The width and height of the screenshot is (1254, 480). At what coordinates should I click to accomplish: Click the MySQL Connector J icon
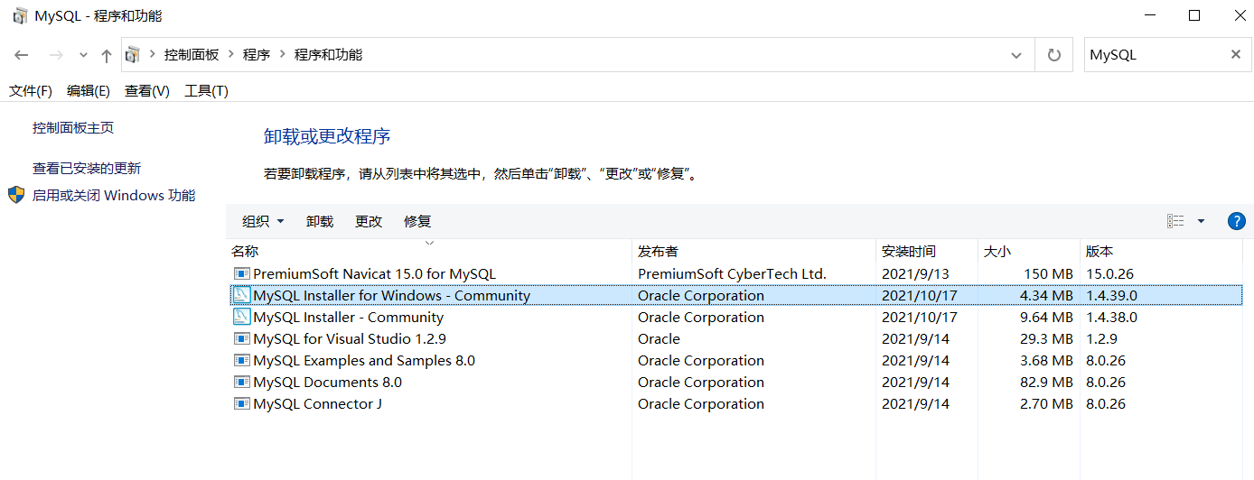click(241, 403)
